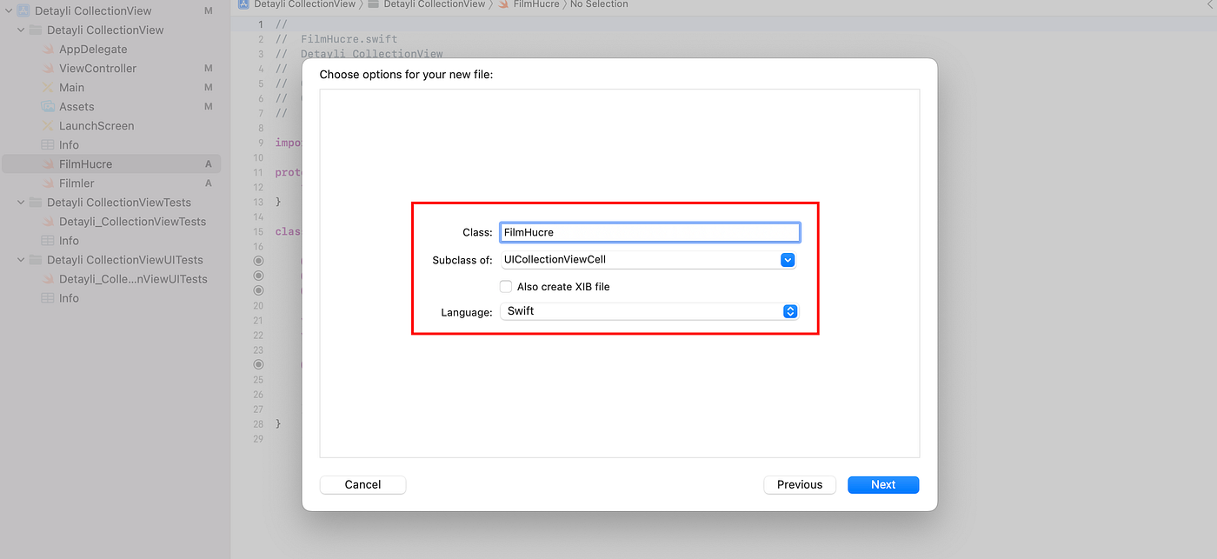Click FilmHucre in the jump bar

coord(534,4)
